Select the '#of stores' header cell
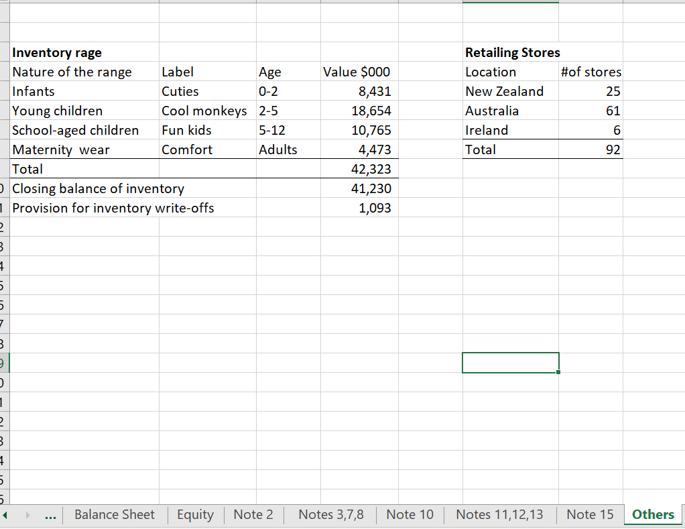The width and height of the screenshot is (685, 529). point(590,72)
